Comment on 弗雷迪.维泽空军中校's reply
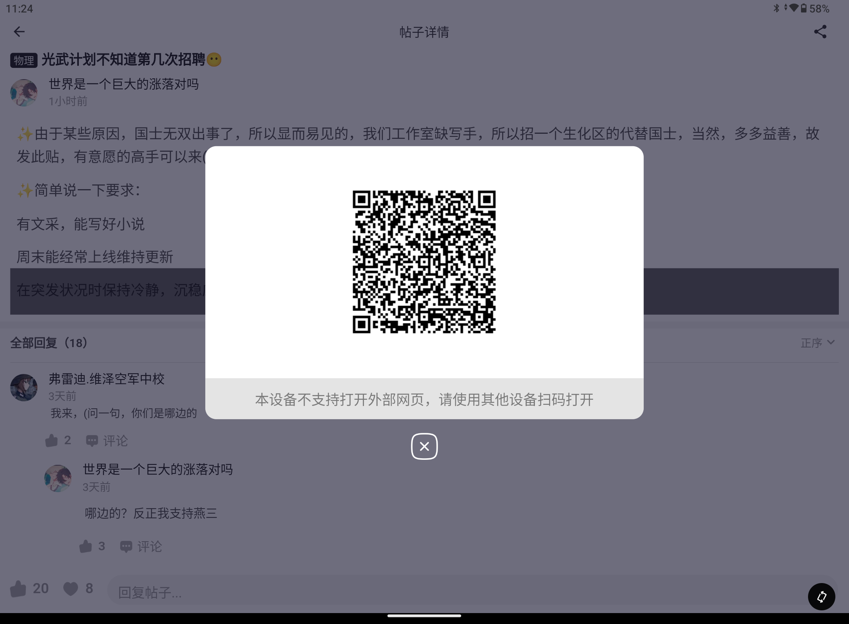Viewport: 849px width, 624px height. 107,441
